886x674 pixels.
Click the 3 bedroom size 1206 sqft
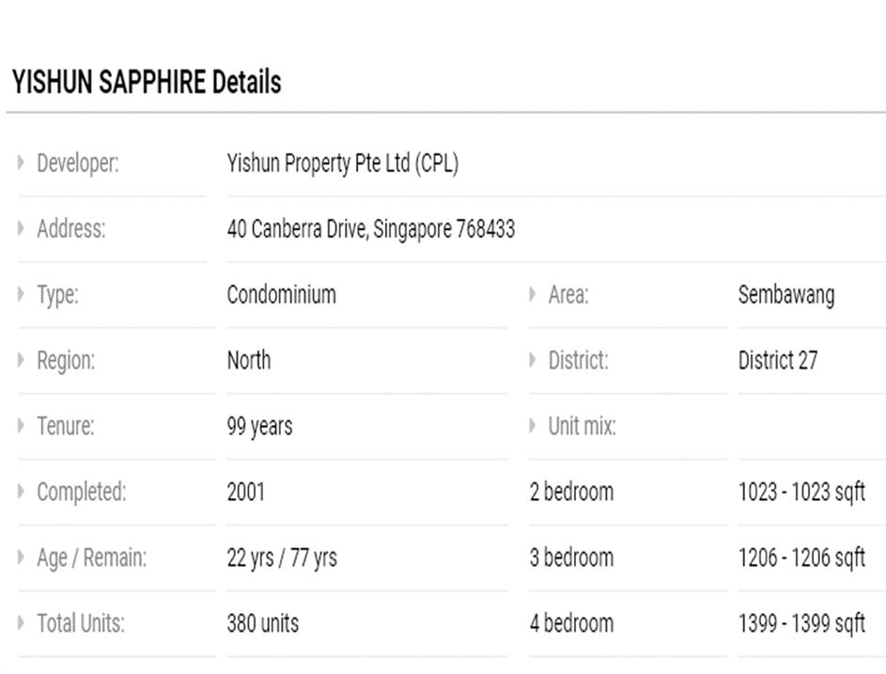point(801,558)
